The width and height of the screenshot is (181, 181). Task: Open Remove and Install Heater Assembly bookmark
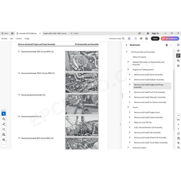tap(148, 117)
